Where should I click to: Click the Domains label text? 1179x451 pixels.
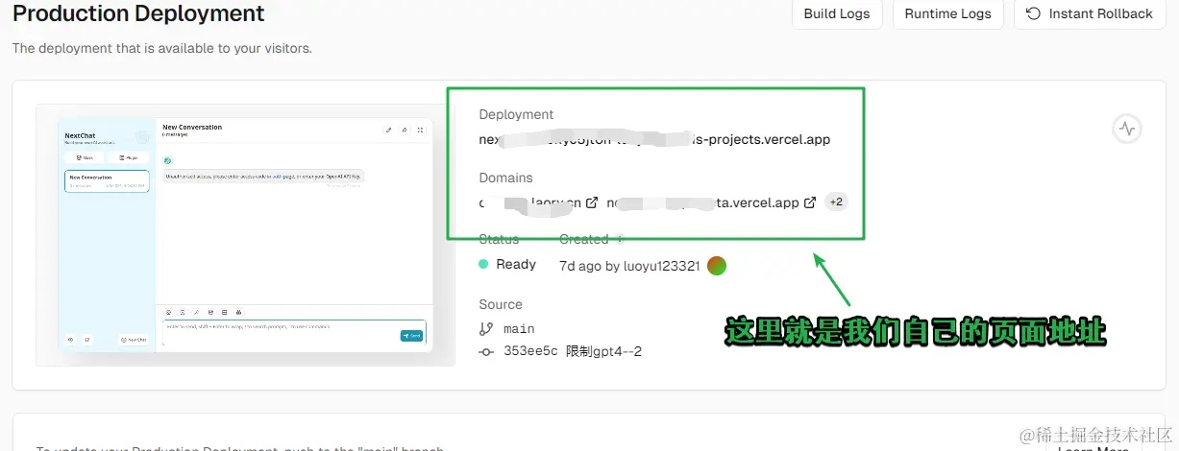505,178
